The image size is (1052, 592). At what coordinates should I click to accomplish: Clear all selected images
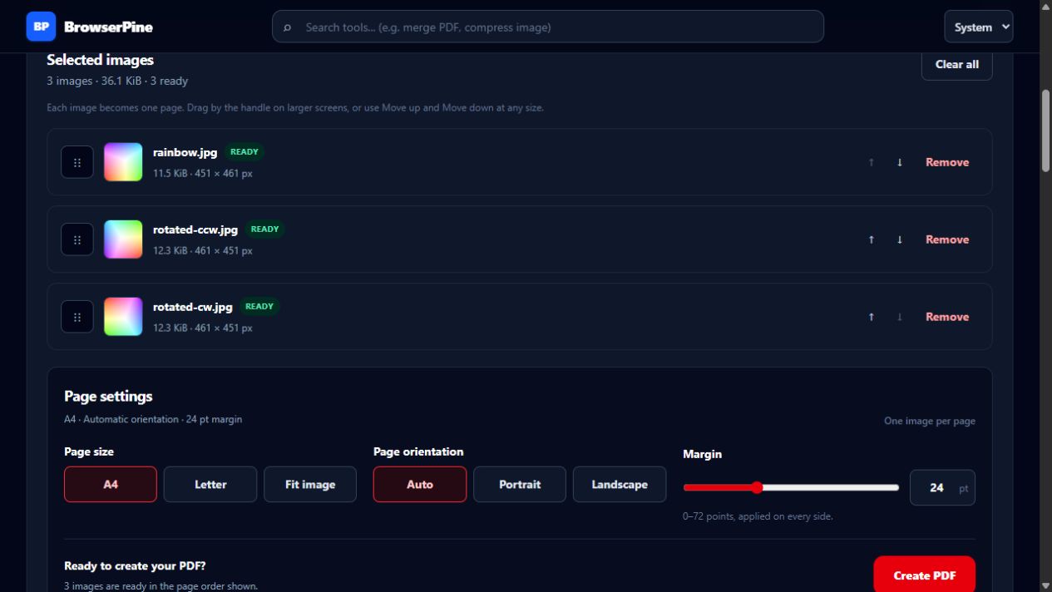click(957, 65)
